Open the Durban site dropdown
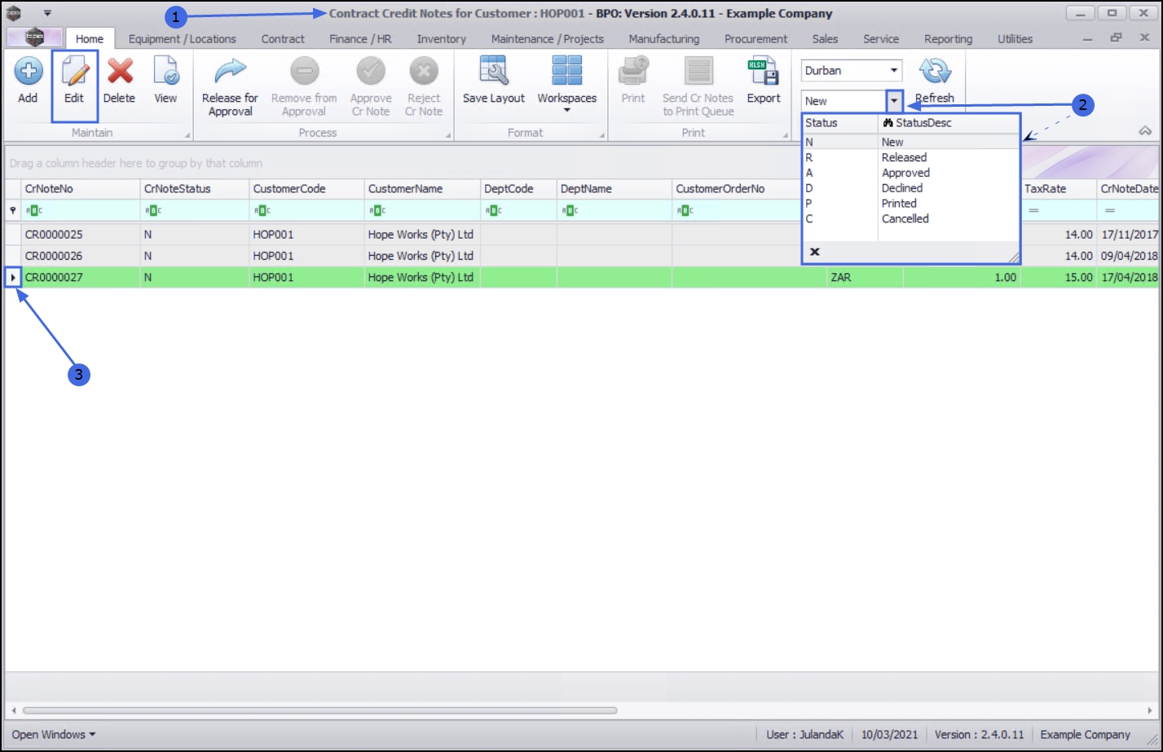Image resolution: width=1163 pixels, height=752 pixels. (x=894, y=71)
